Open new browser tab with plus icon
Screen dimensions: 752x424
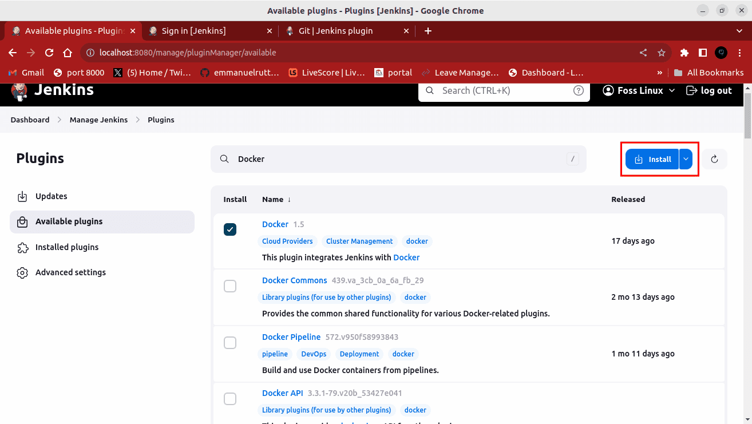point(428,31)
